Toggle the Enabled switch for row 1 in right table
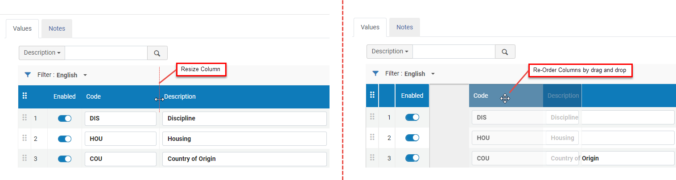 (x=412, y=117)
